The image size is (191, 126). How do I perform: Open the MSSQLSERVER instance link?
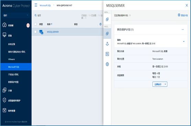click(x=53, y=32)
